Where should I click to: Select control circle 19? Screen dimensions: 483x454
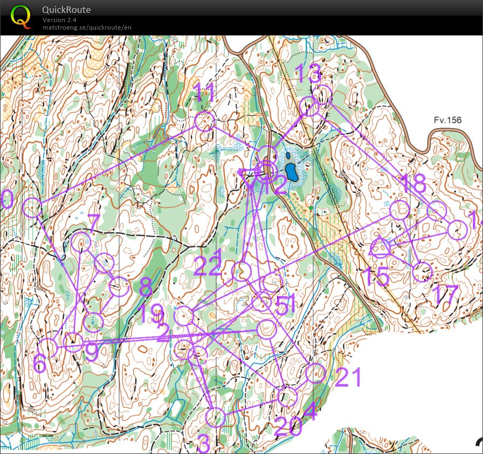point(184,316)
